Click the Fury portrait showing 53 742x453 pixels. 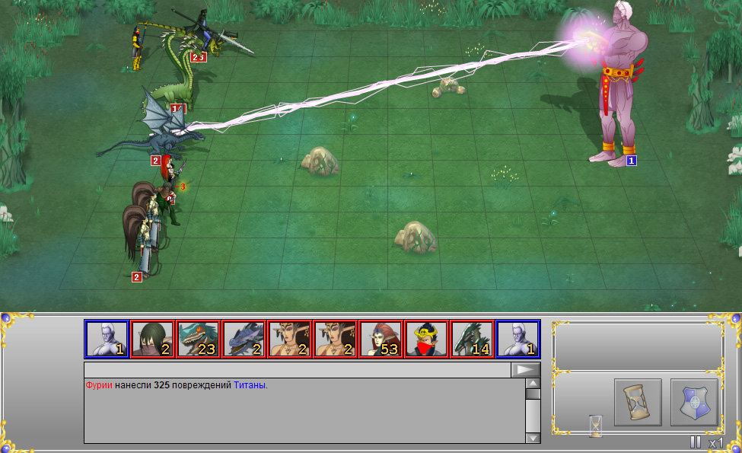(381, 339)
